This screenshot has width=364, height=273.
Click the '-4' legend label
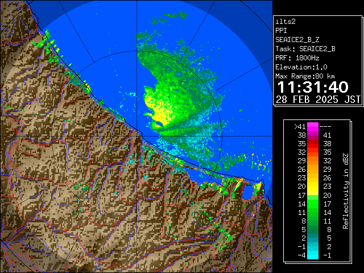tap(301, 255)
